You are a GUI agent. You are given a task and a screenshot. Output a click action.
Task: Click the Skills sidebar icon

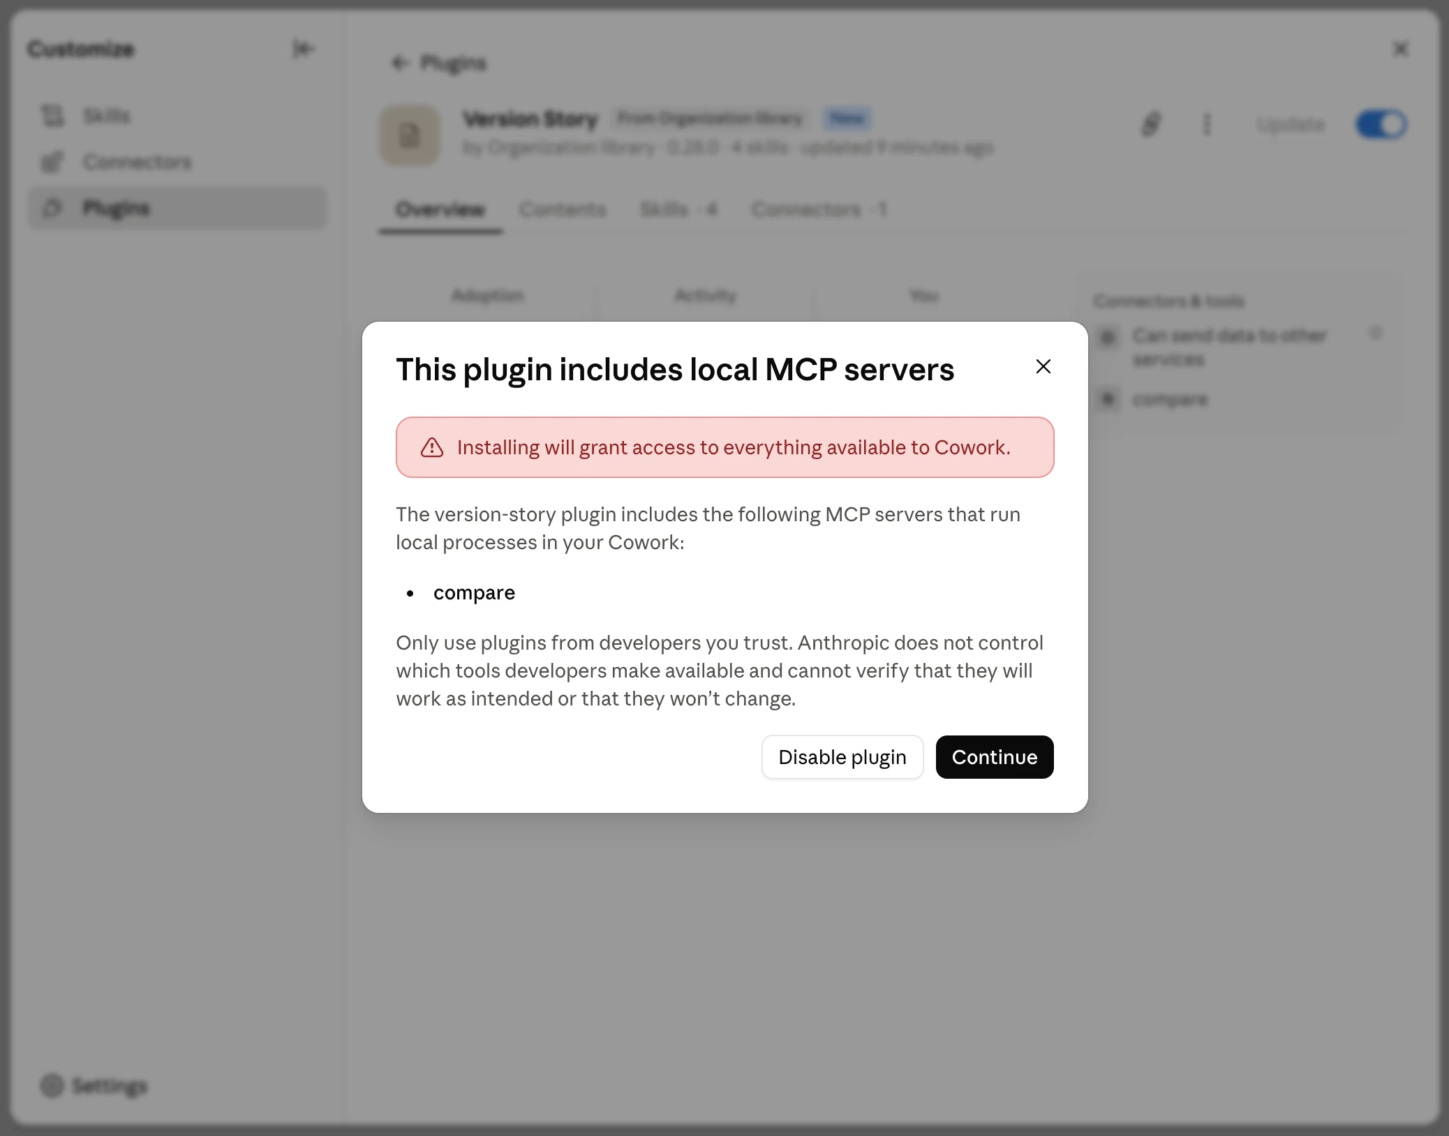[x=52, y=116]
